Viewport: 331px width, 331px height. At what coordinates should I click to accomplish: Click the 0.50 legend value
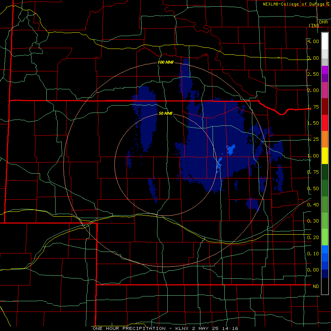[313, 189]
